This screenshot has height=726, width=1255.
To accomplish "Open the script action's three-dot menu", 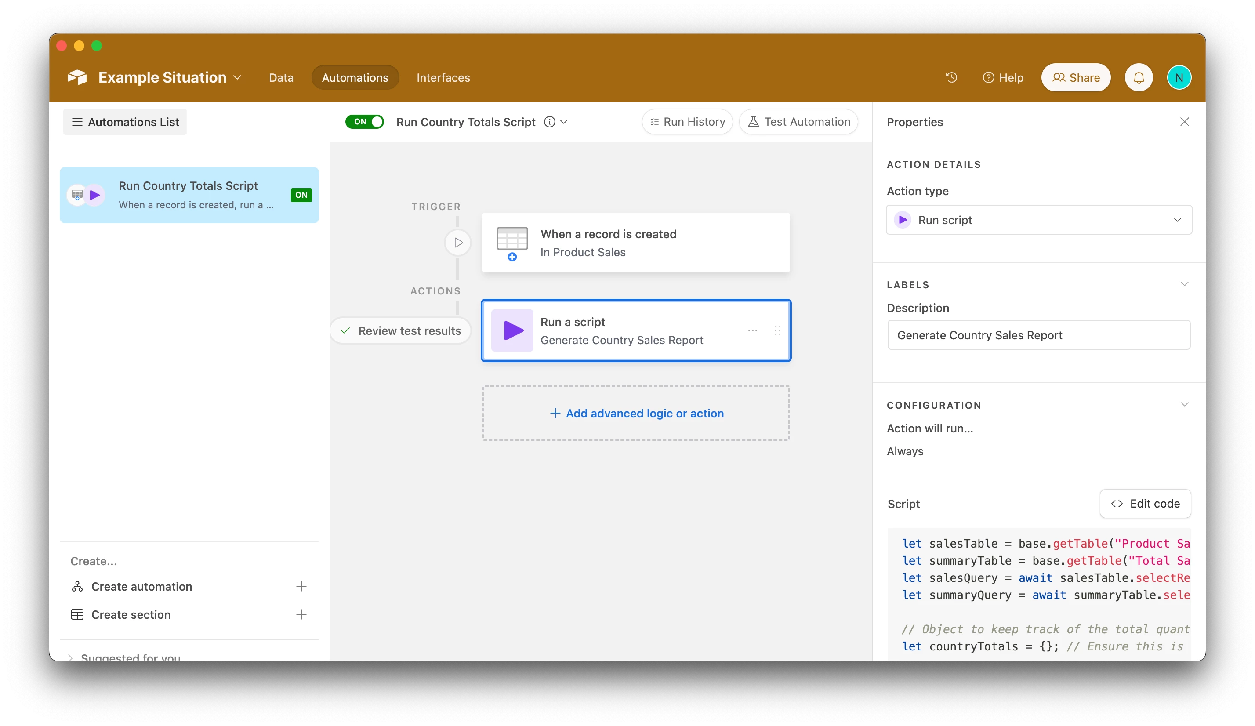I will pos(752,330).
